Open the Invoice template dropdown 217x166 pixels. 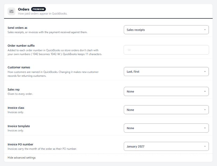[x=166, y=128]
